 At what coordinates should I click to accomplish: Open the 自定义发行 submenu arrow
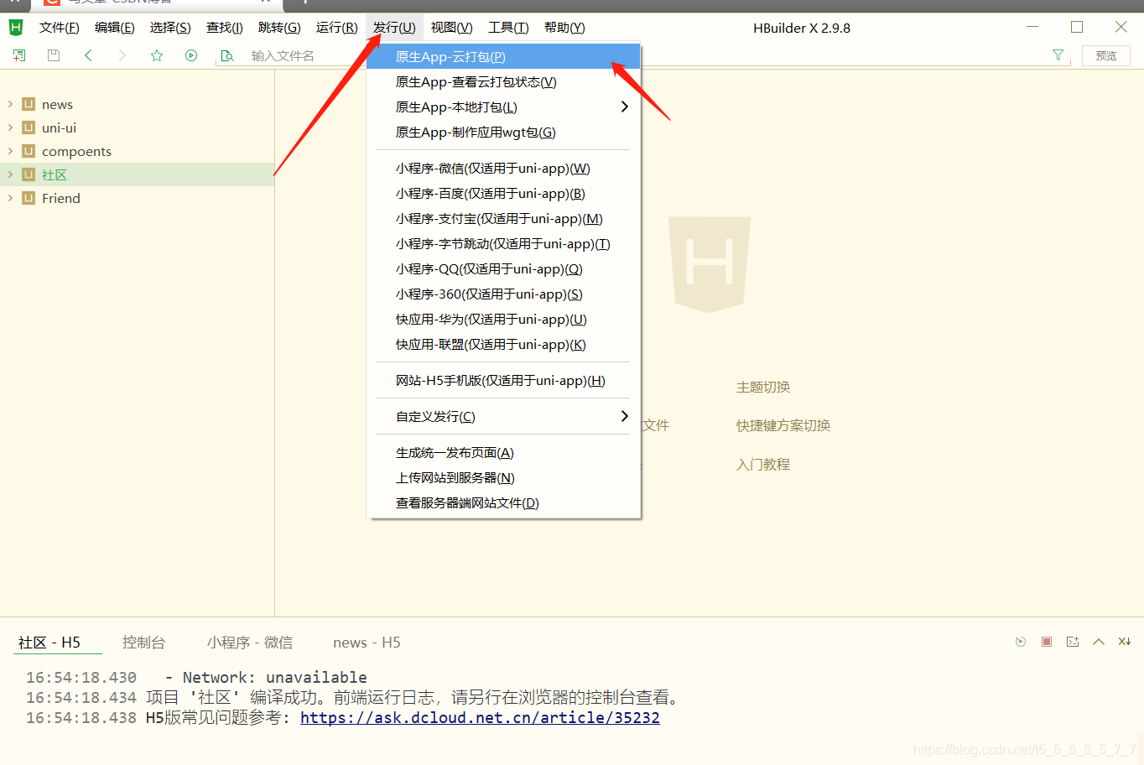coord(624,416)
